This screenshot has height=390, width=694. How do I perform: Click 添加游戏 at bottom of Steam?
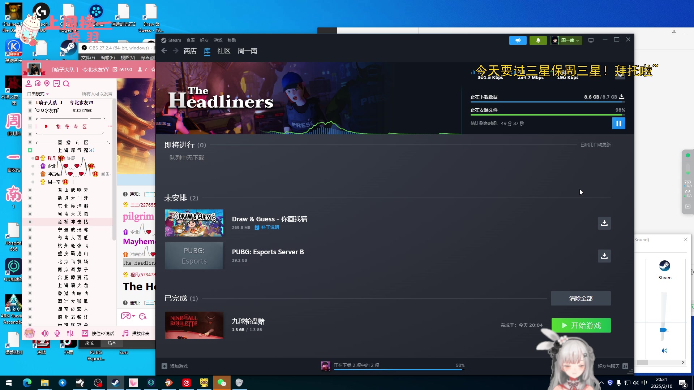click(x=175, y=366)
